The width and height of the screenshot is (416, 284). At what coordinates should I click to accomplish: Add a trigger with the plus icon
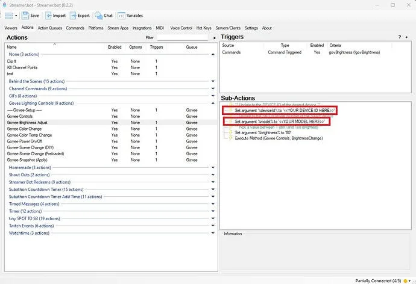(x=406, y=37)
